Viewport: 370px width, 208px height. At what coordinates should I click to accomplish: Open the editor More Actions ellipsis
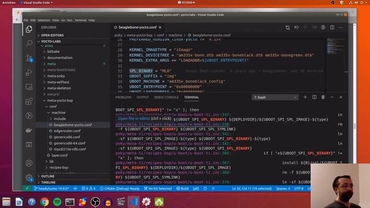pos(341,27)
